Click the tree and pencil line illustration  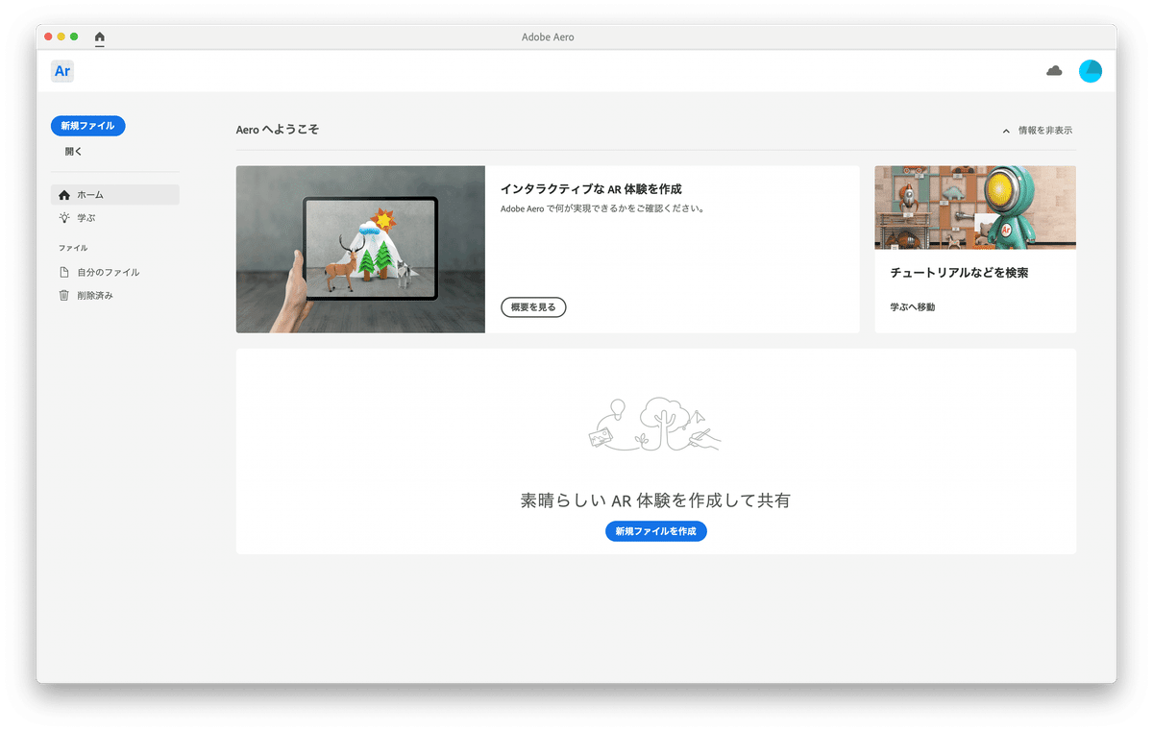[x=654, y=425]
